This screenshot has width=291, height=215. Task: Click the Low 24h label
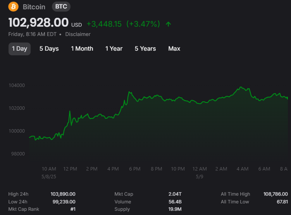(x=18, y=202)
